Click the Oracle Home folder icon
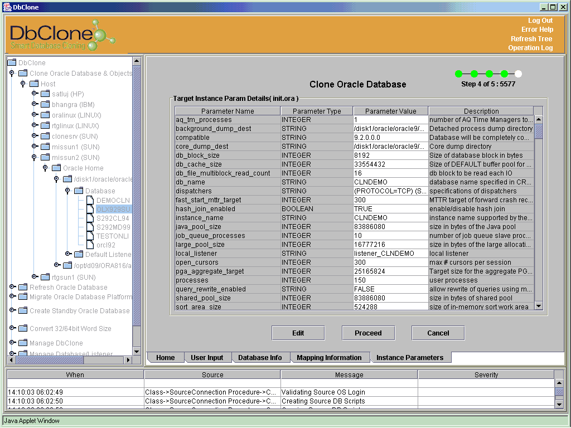Screen dimensions: 571x428 point(56,168)
